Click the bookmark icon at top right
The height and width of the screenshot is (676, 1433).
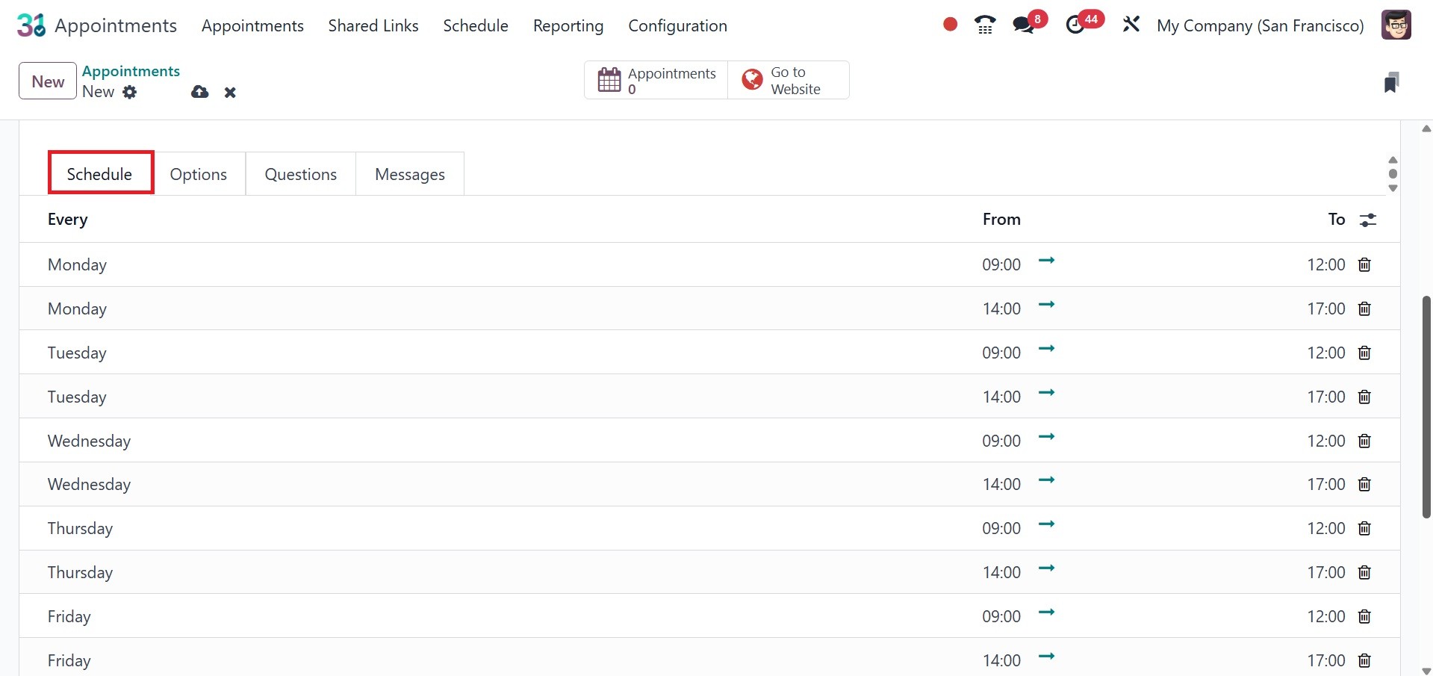1390,82
